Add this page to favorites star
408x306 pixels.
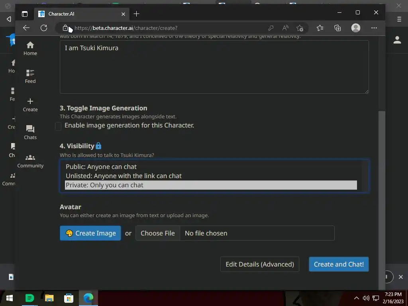300,28
